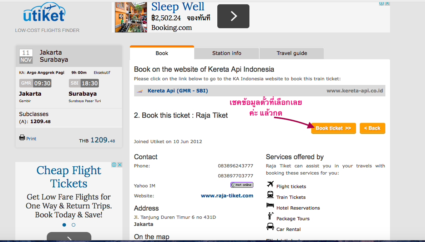The image size is (425, 242).
Task: Click the On the map heading
Action: pos(152,237)
